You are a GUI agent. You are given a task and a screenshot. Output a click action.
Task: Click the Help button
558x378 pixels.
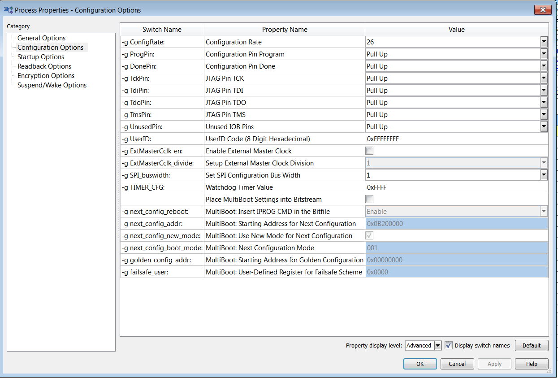532,364
